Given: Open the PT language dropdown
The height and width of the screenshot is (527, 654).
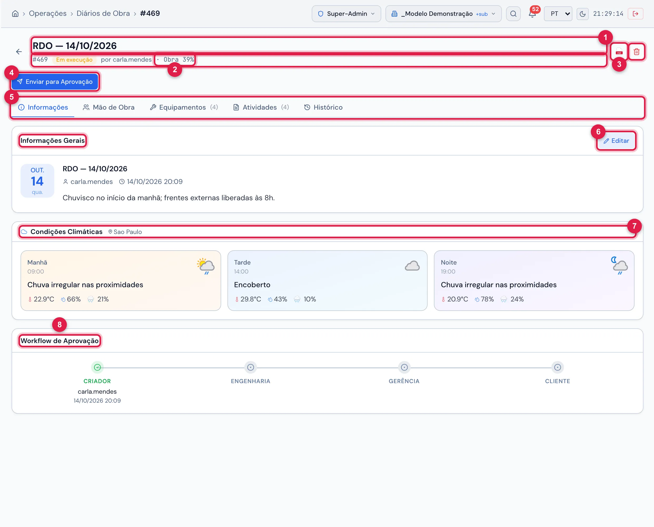Looking at the screenshot, I should pos(558,14).
